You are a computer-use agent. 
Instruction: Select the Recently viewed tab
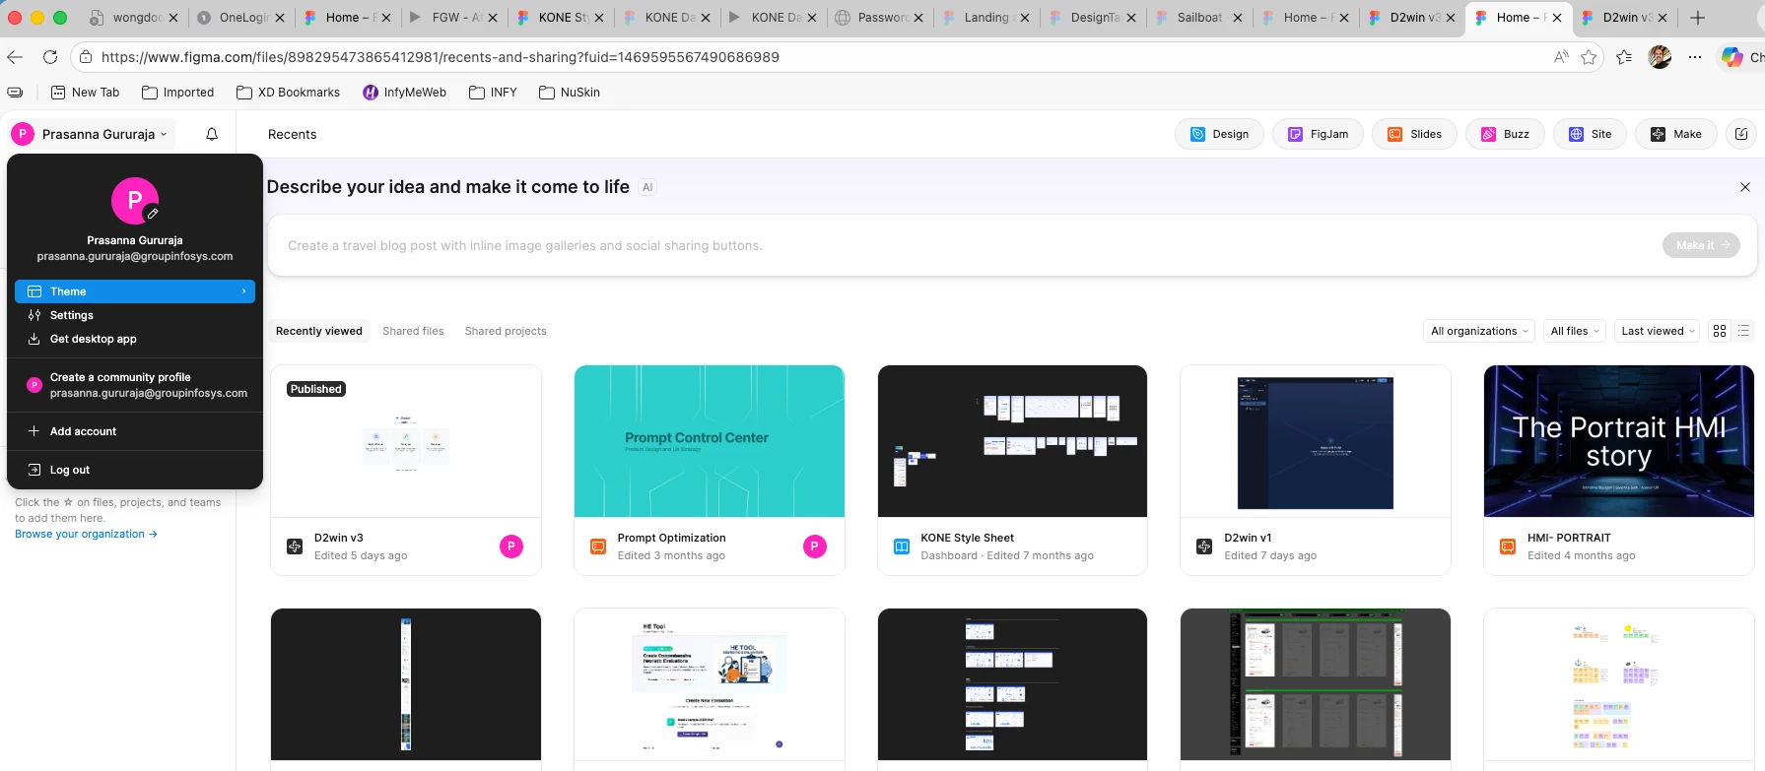tap(319, 331)
